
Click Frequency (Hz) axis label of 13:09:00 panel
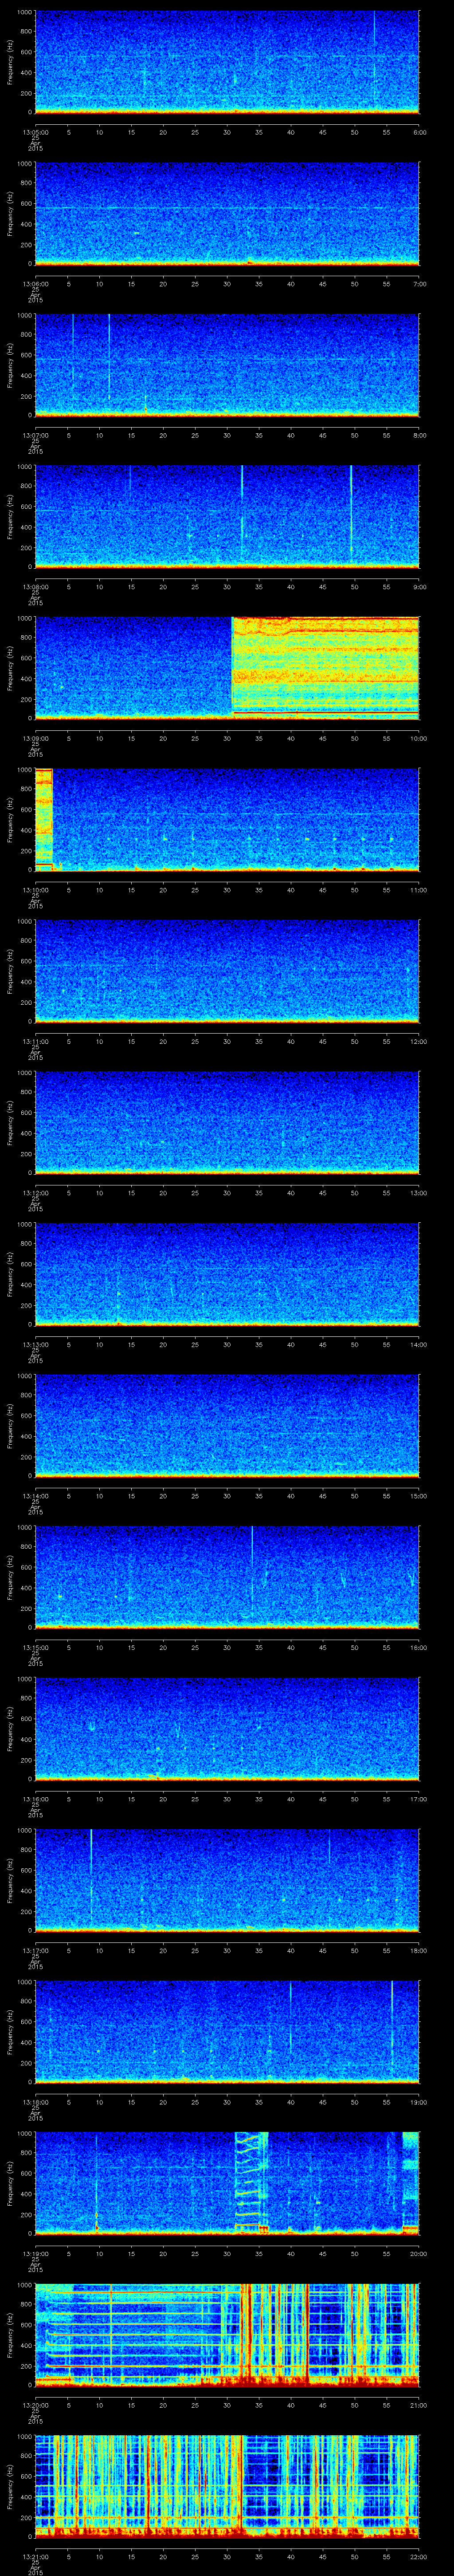(10, 668)
